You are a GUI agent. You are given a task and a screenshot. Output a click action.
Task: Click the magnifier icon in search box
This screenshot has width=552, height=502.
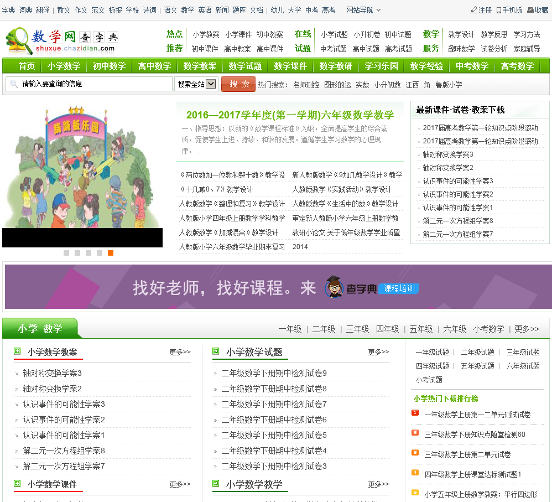tap(14, 84)
